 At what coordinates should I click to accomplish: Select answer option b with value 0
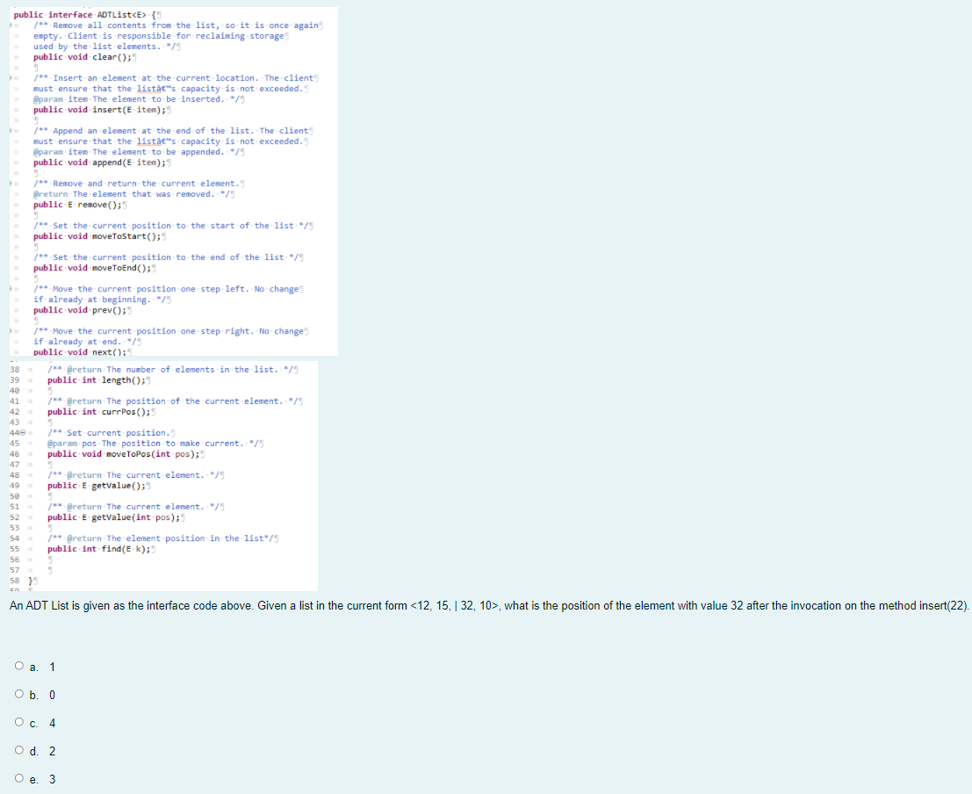tap(19, 694)
